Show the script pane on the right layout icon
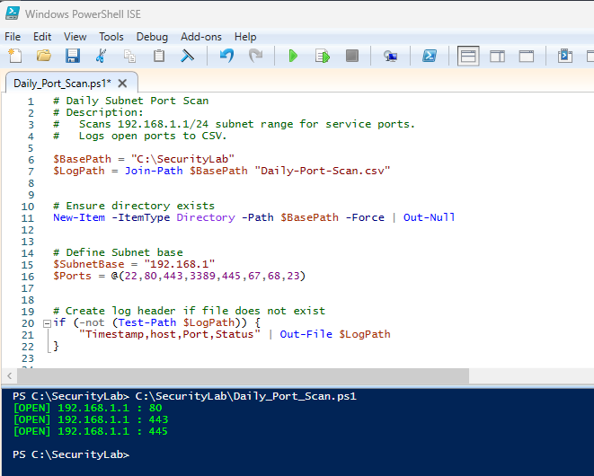Image resolution: width=594 pixels, height=476 pixels. 497,56
